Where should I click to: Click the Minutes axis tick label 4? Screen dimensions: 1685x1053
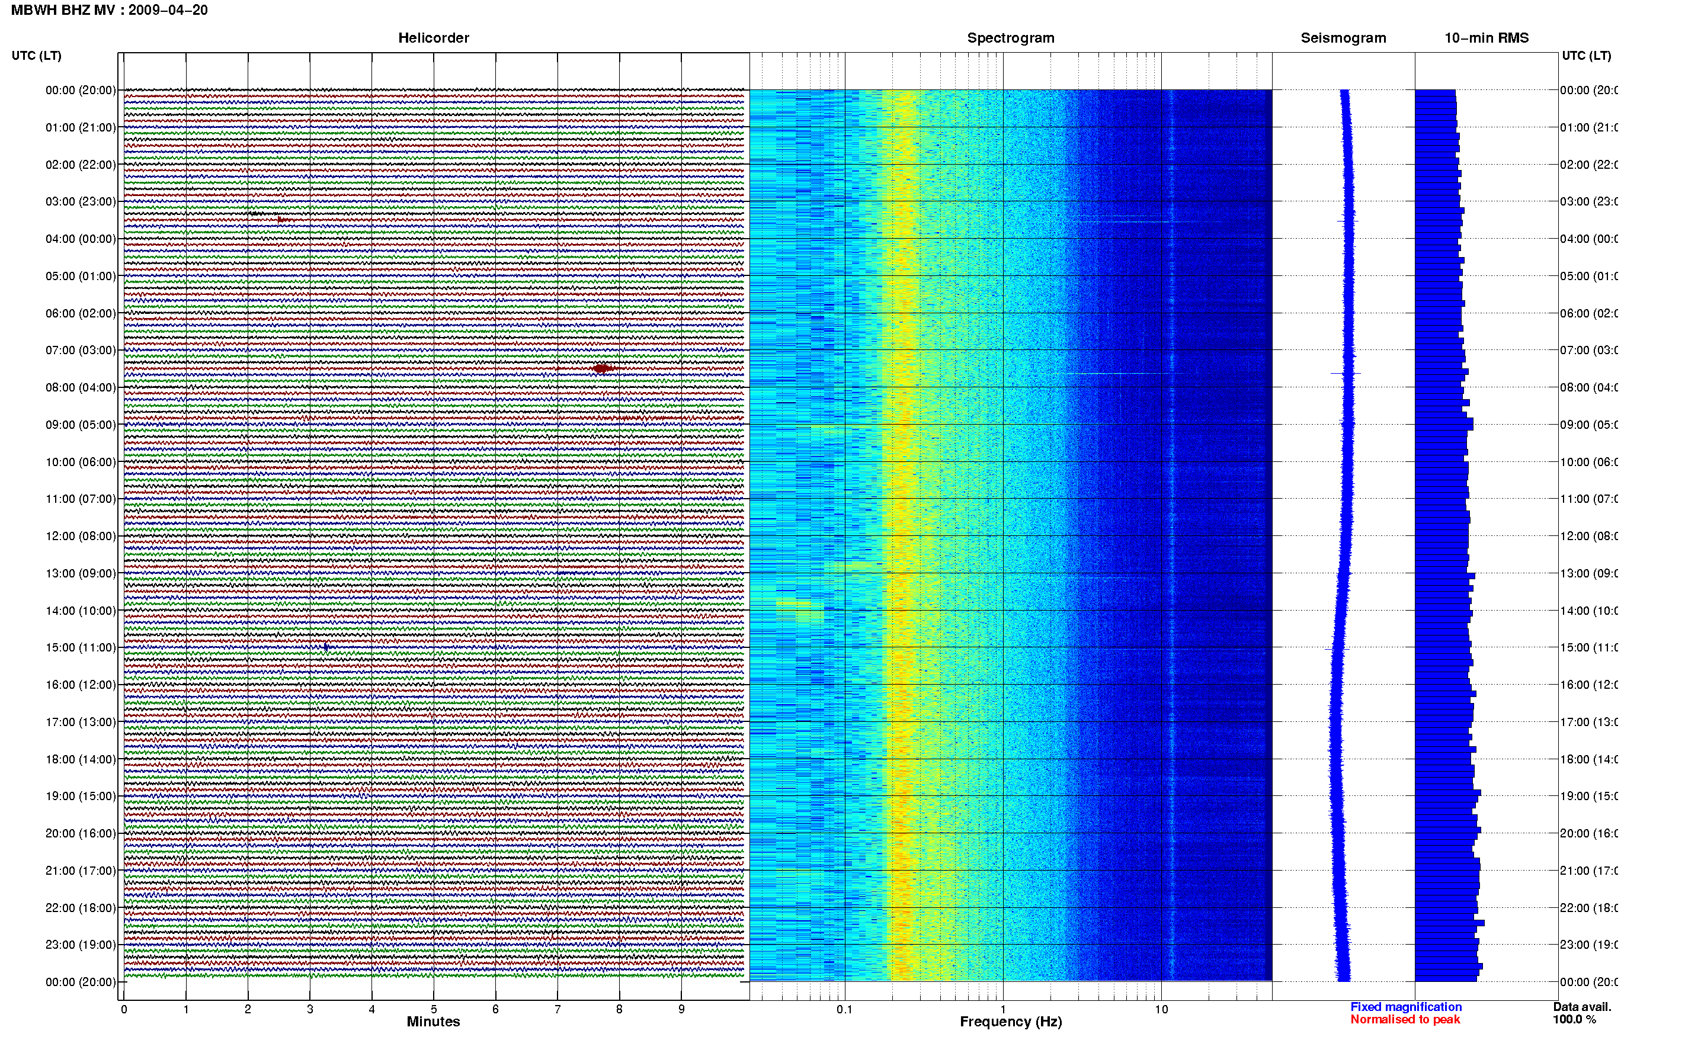pos(372,1009)
